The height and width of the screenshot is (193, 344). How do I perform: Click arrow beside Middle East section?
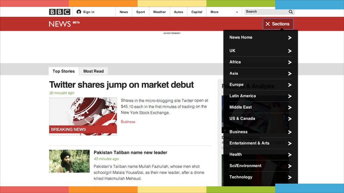(x=290, y=108)
